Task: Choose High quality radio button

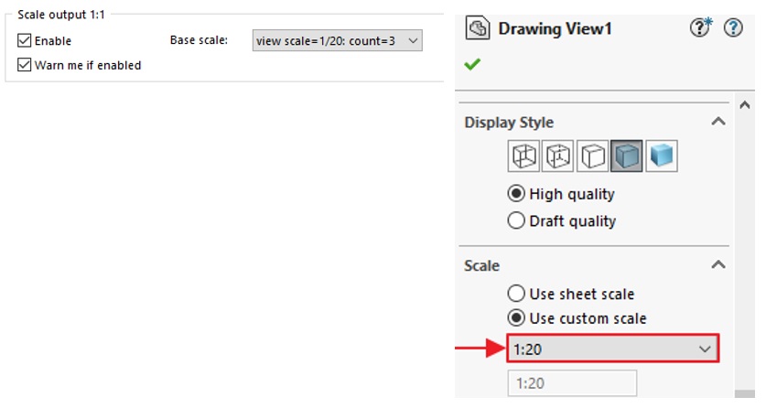Action: [516, 194]
